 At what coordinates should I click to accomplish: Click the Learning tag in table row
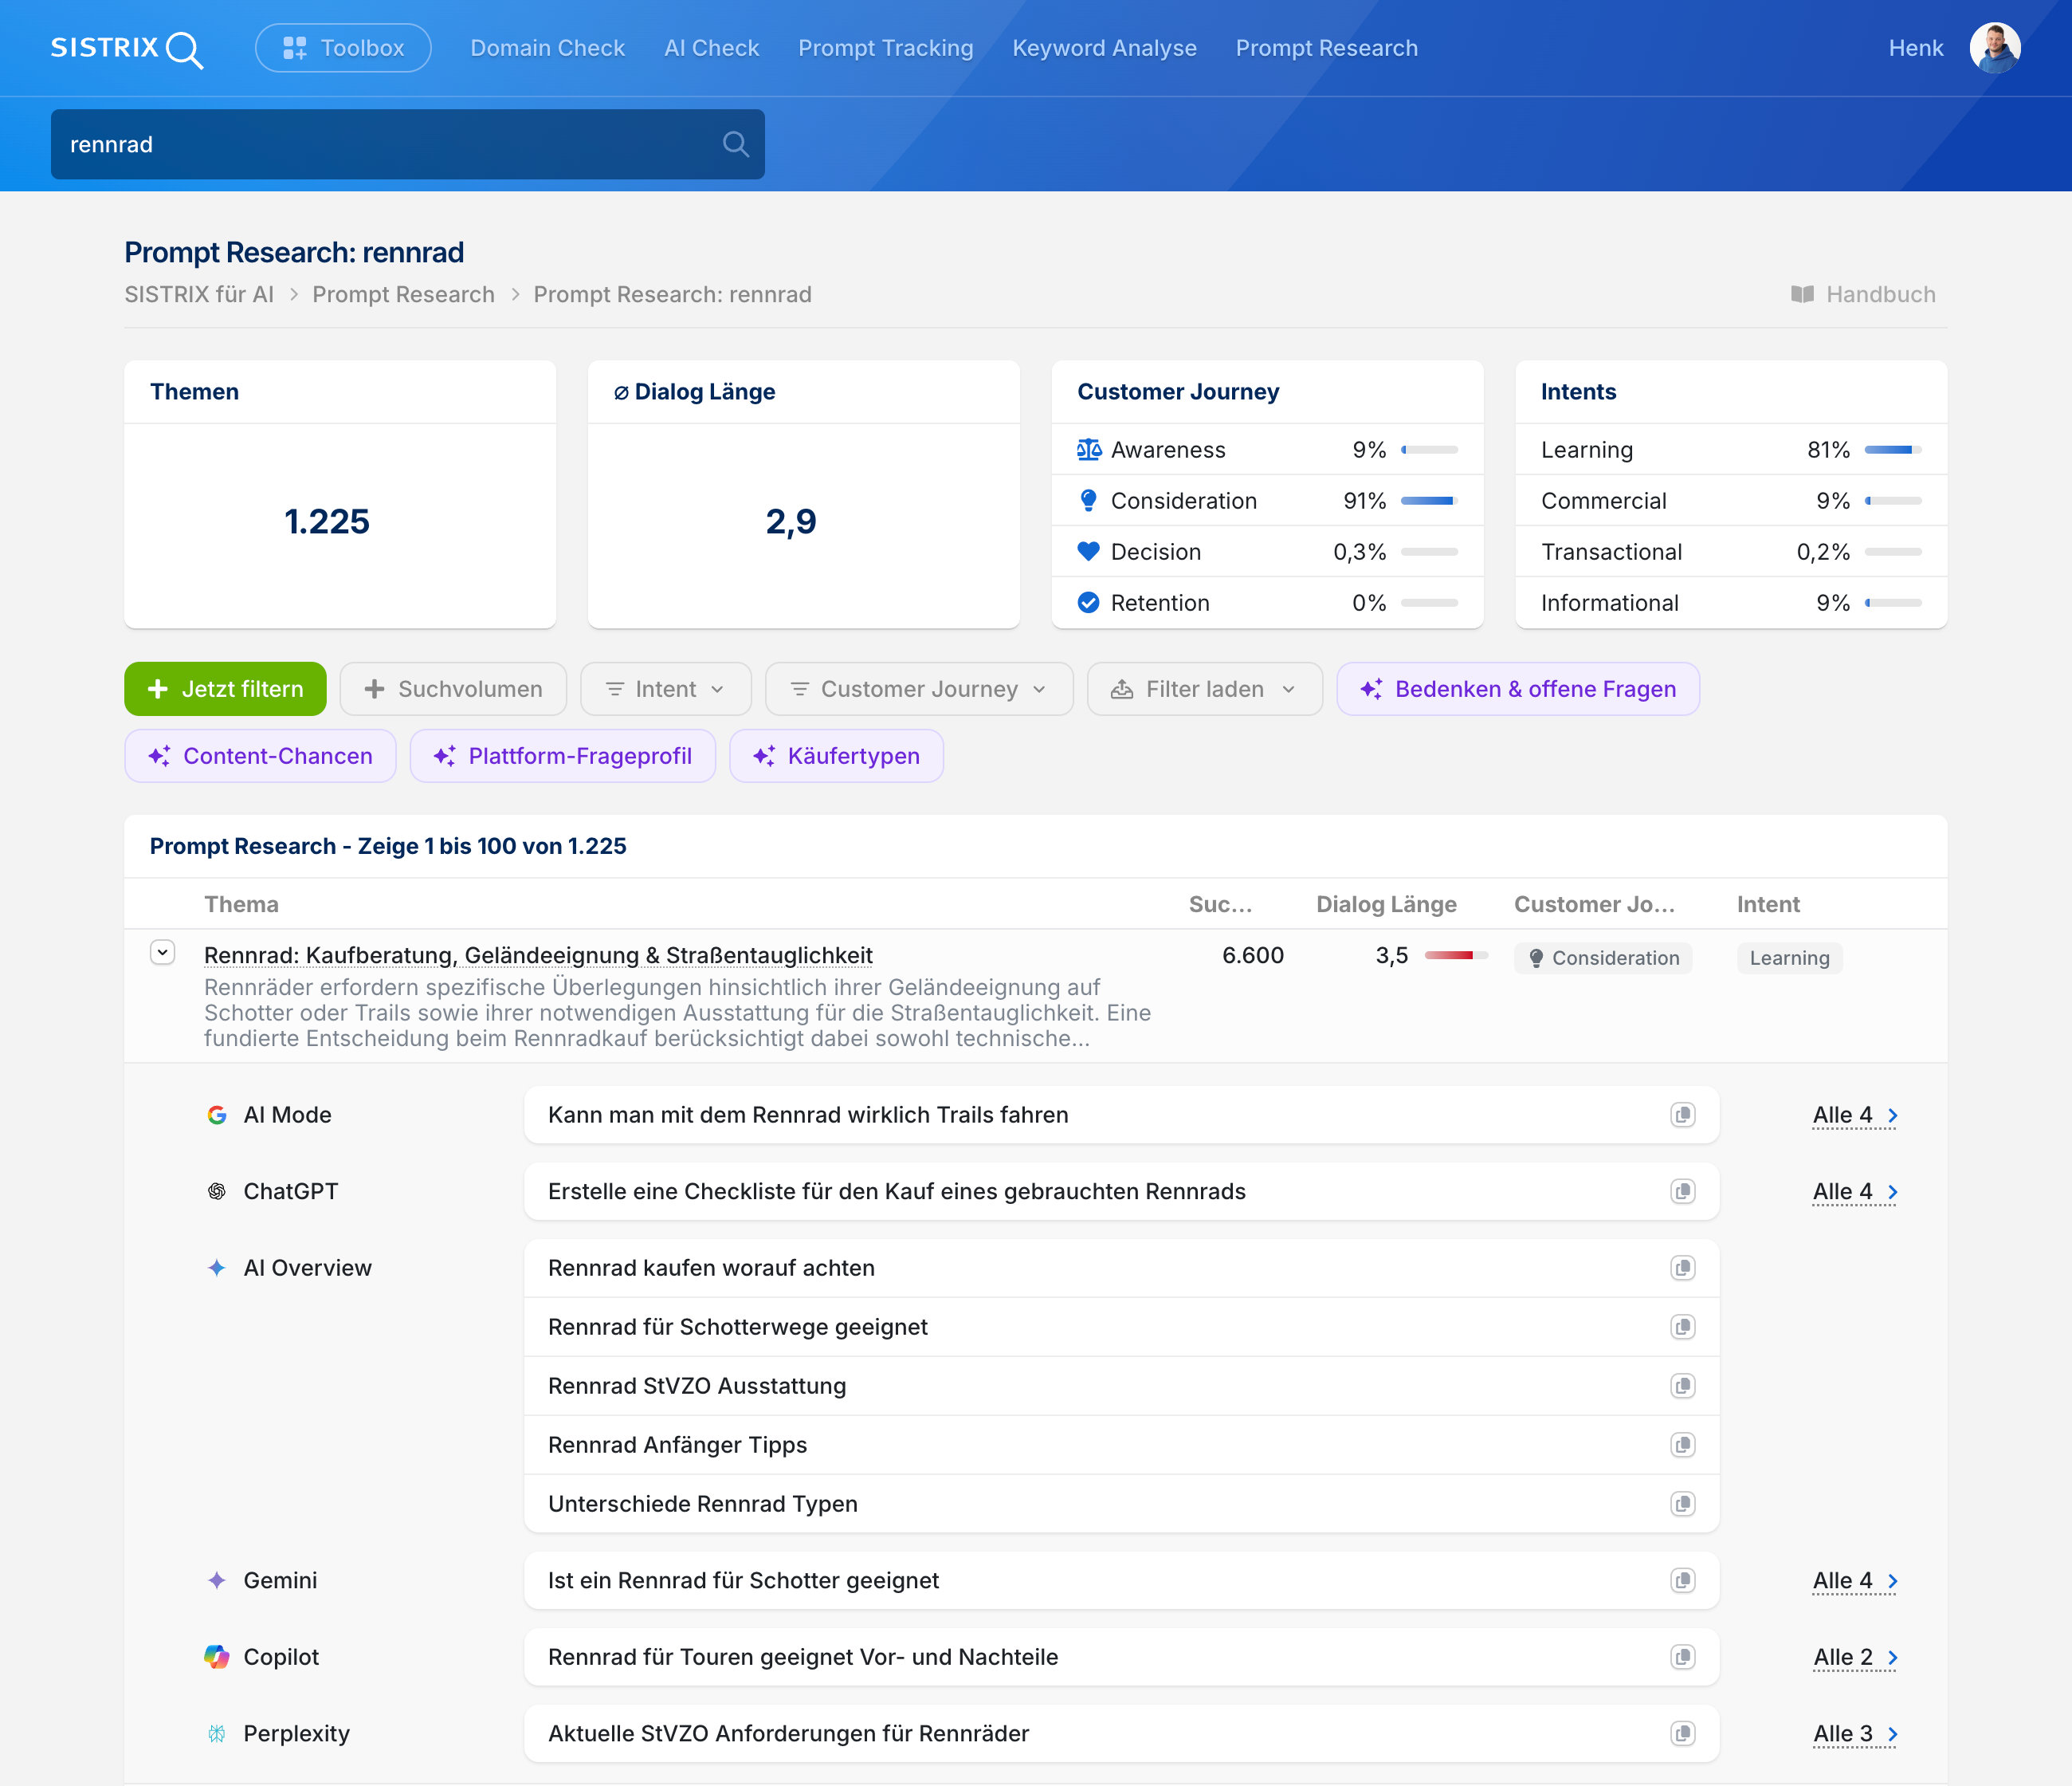[1789, 958]
